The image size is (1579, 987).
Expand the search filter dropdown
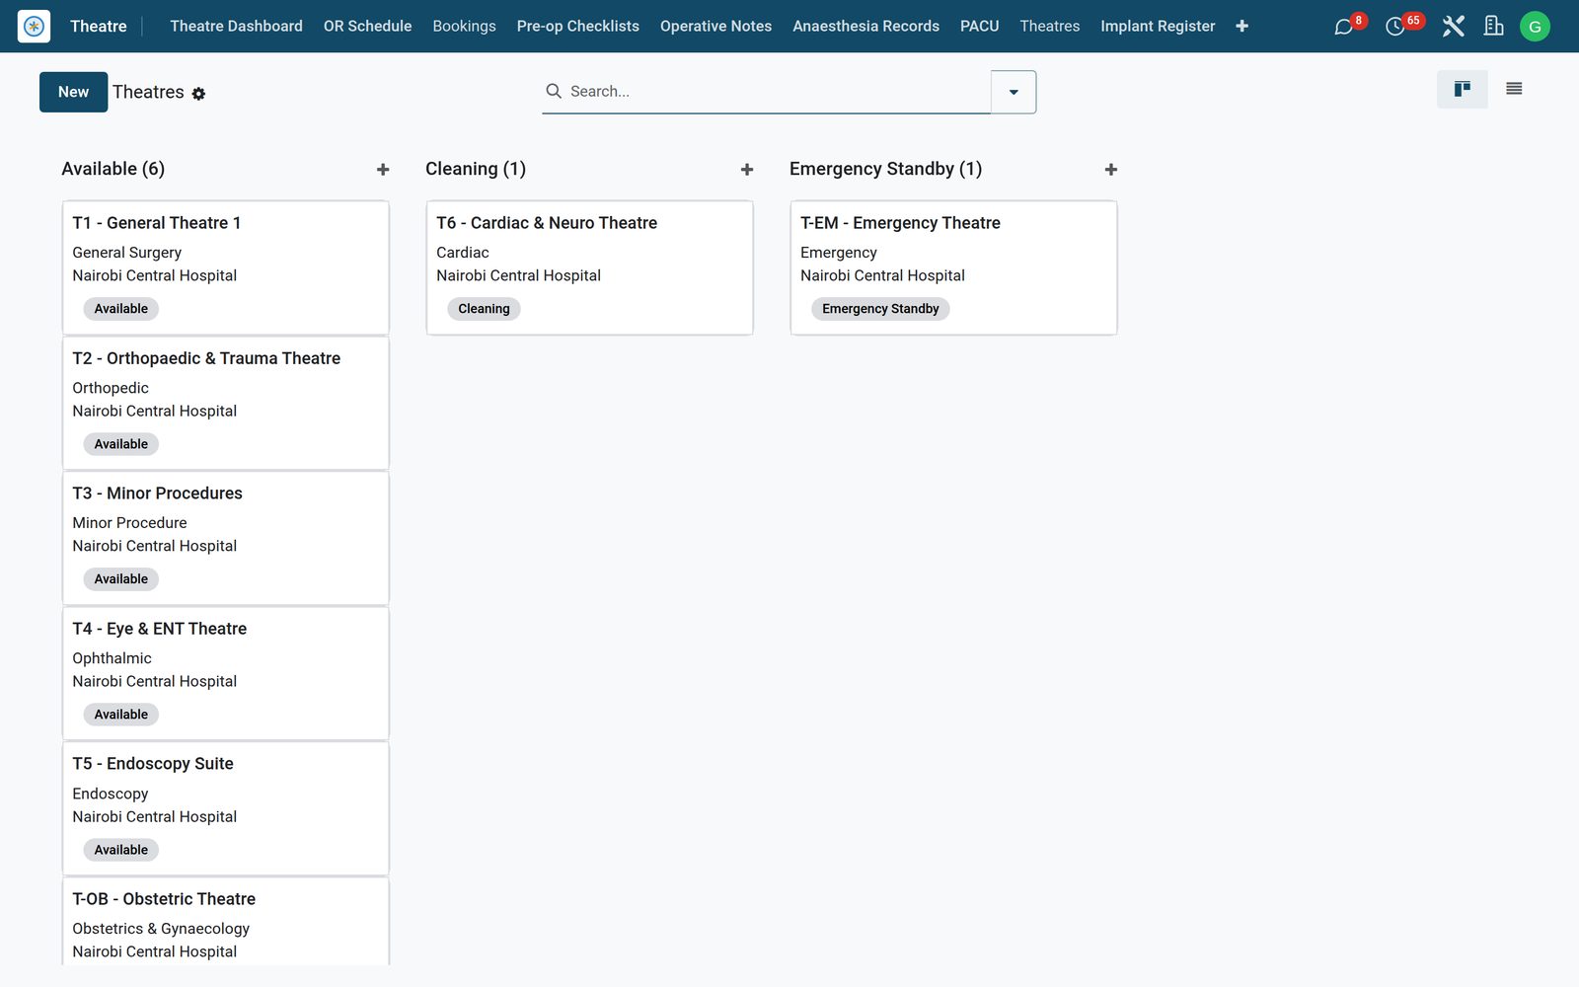[1014, 92]
